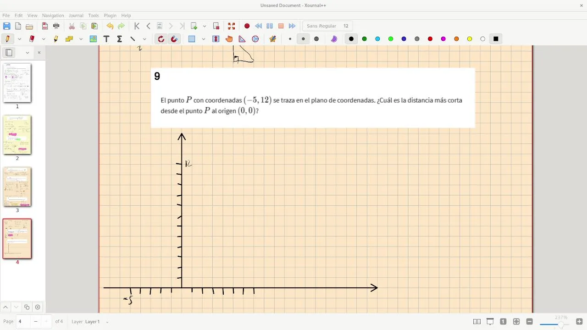This screenshot has width=587, height=330.
Task: Insert an image with the Image tool
Action: pos(94,39)
